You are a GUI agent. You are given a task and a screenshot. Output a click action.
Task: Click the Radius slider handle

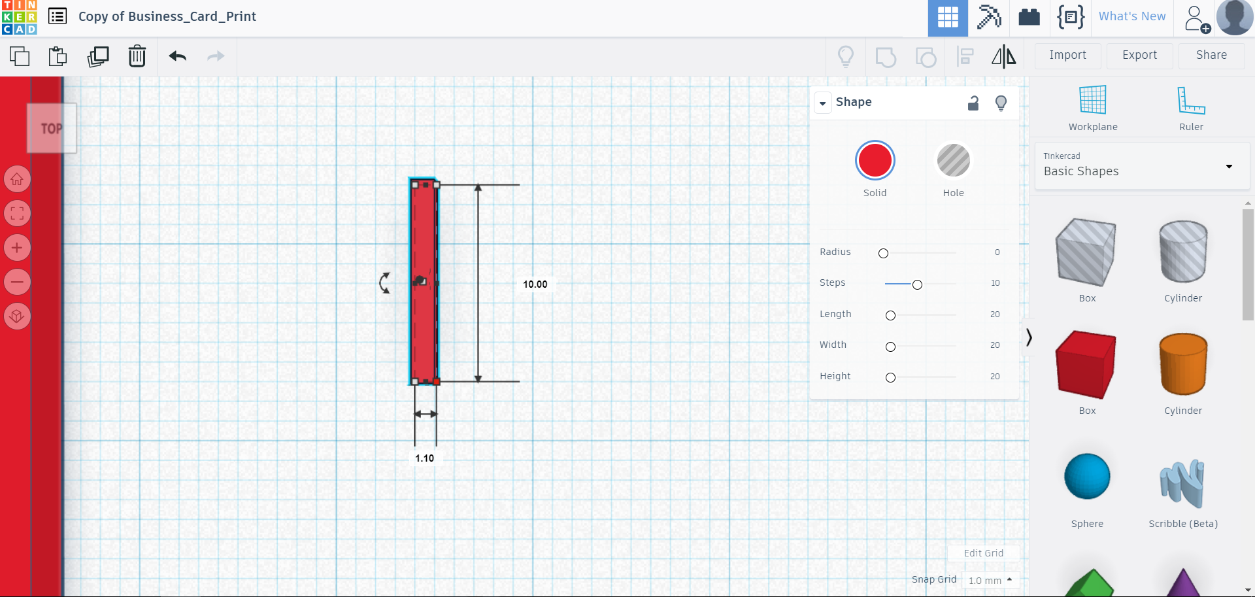pyautogui.click(x=883, y=253)
